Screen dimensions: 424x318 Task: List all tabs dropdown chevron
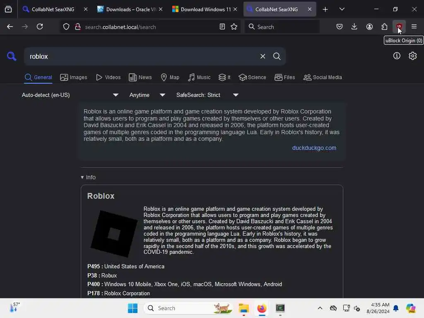coord(342,9)
